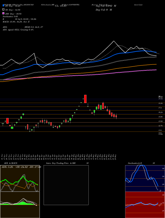Click 'Intra Day Trading Price & MR' title
165x218 pixels.
61,163
